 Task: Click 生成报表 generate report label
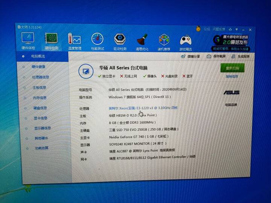(244, 56)
